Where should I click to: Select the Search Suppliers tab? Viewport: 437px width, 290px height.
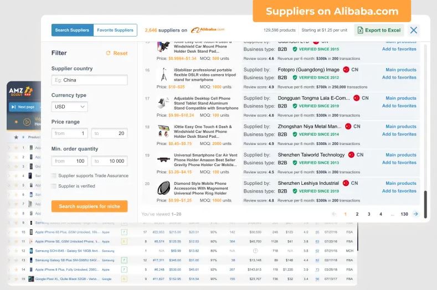coord(72,30)
